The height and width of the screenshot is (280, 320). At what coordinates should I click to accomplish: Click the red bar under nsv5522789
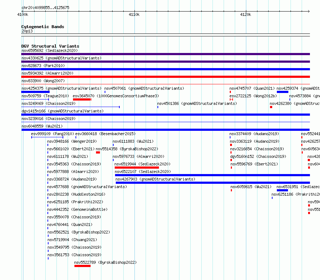82,266
